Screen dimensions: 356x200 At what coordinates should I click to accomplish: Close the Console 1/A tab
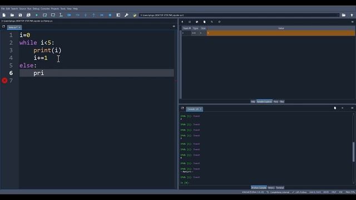[200, 109]
